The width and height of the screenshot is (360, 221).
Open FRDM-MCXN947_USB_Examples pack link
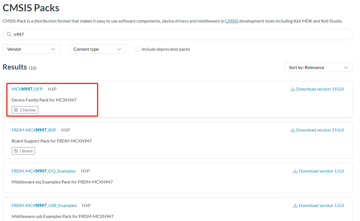(44, 206)
